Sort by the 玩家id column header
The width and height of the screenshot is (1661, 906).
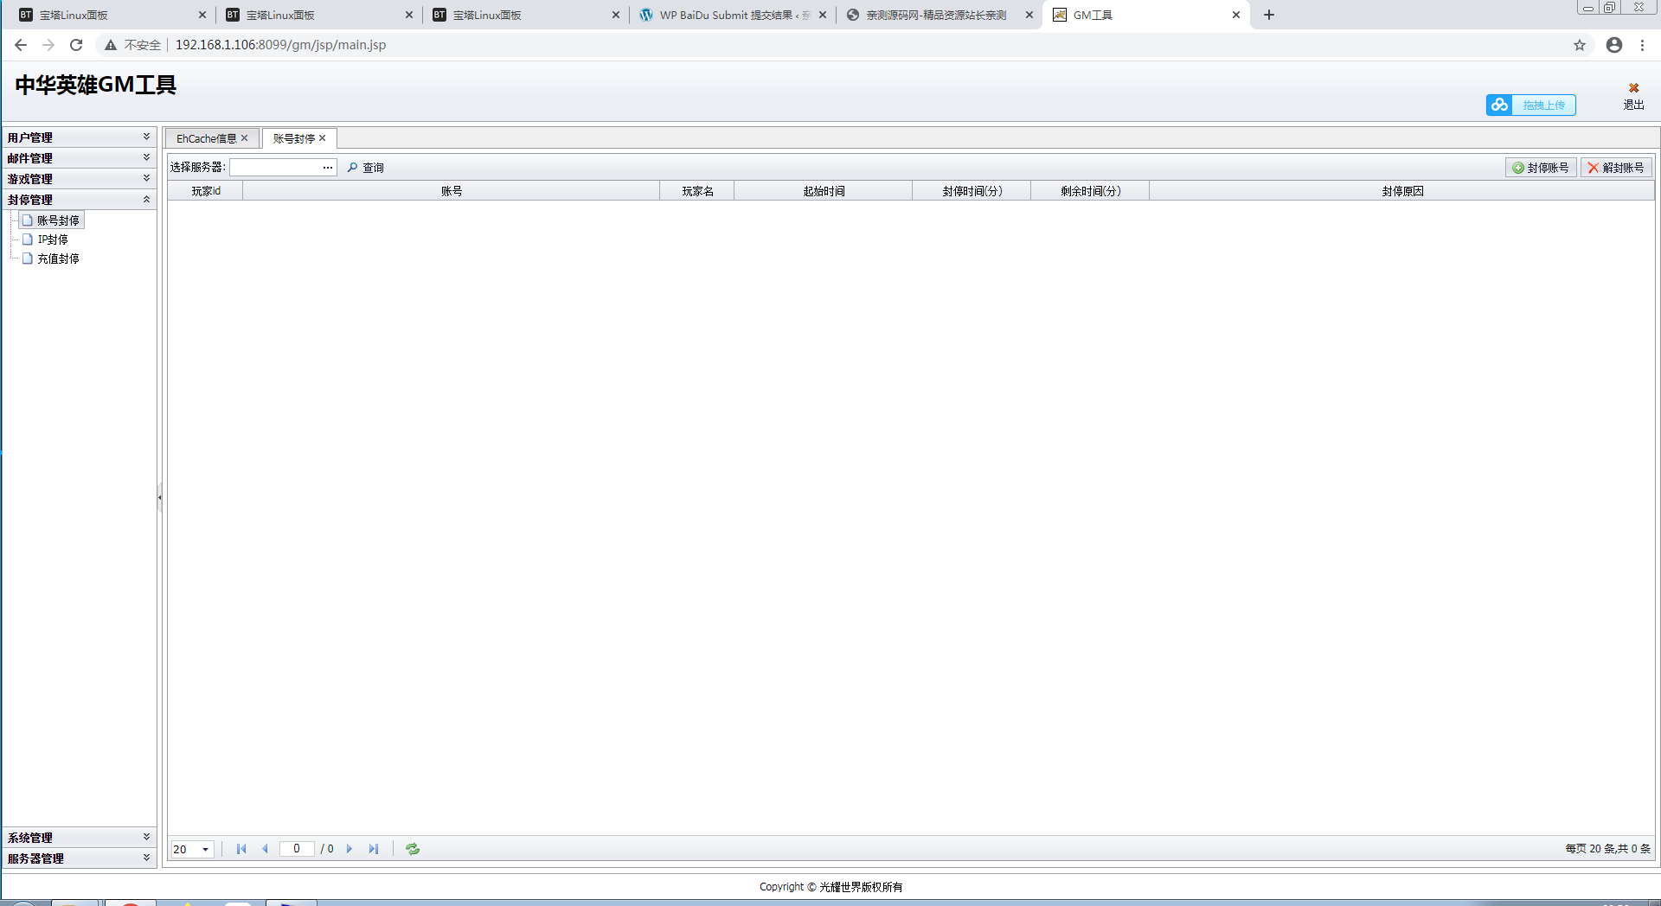click(x=206, y=191)
